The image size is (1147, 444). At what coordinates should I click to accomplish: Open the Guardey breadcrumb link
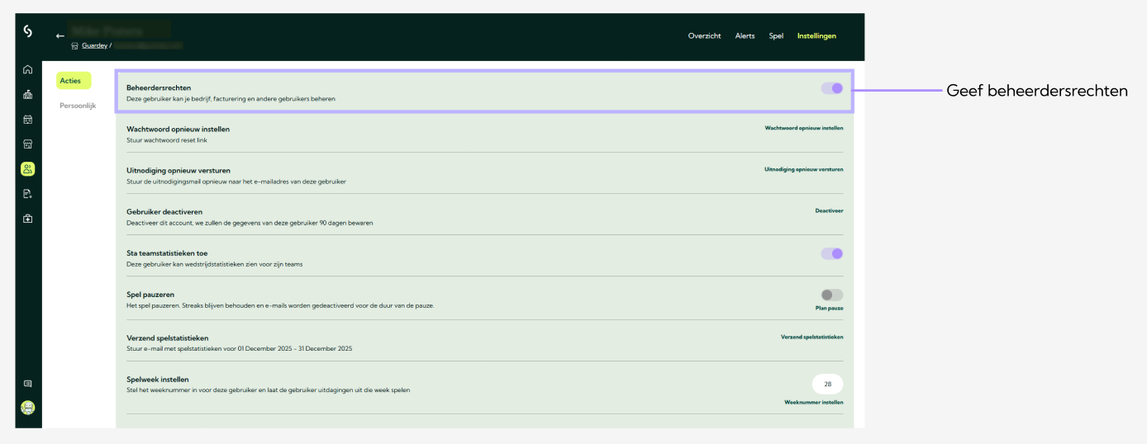coord(94,45)
